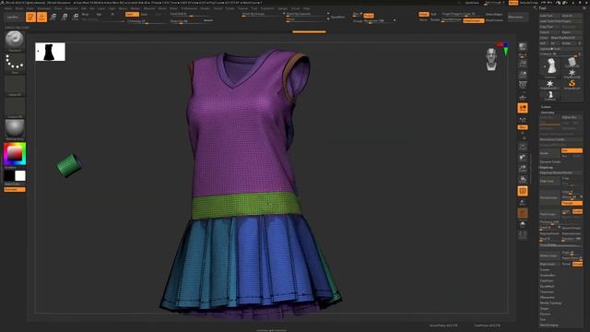
Task: Expand the Dynamic Subdiv subsection
Action: pyautogui.click(x=550, y=162)
